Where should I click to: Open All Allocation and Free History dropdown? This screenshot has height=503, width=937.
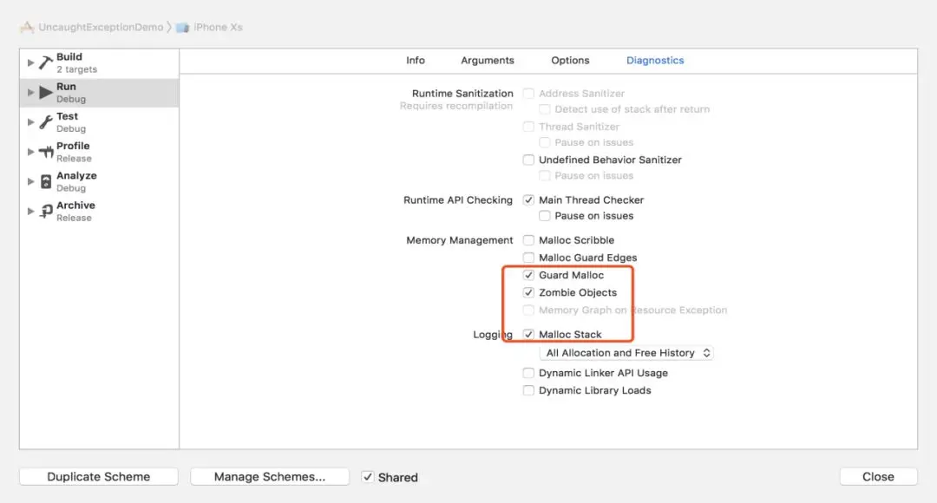tap(626, 353)
